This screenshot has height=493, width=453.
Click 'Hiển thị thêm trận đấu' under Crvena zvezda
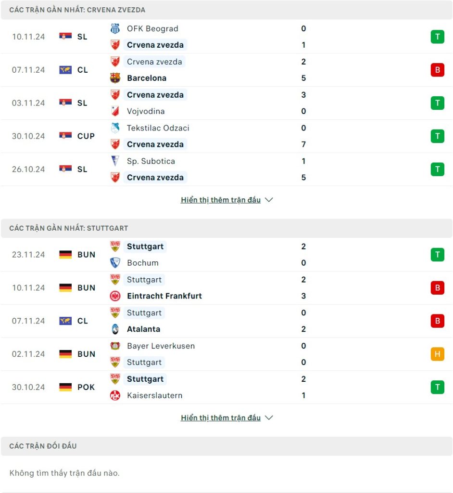click(221, 200)
